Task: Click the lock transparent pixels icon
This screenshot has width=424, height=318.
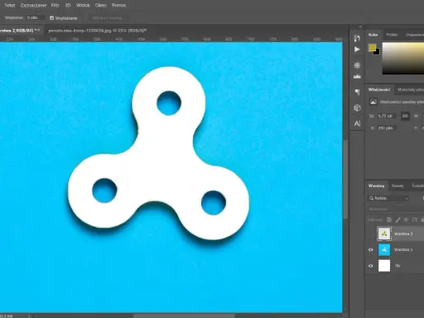Action: tap(389, 219)
